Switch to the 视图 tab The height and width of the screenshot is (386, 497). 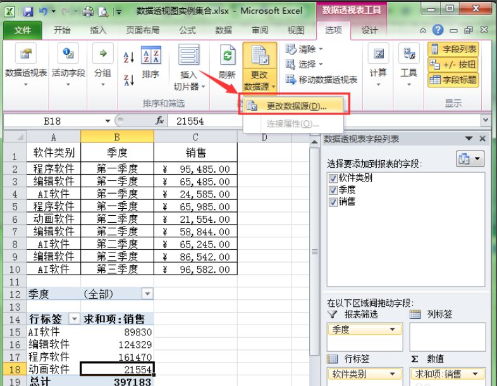click(x=296, y=30)
